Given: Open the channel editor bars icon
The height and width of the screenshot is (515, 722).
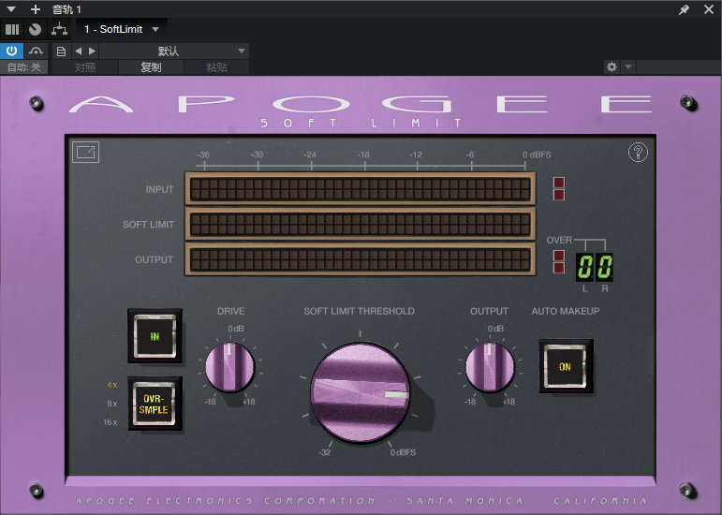Looking at the screenshot, I should (12, 29).
